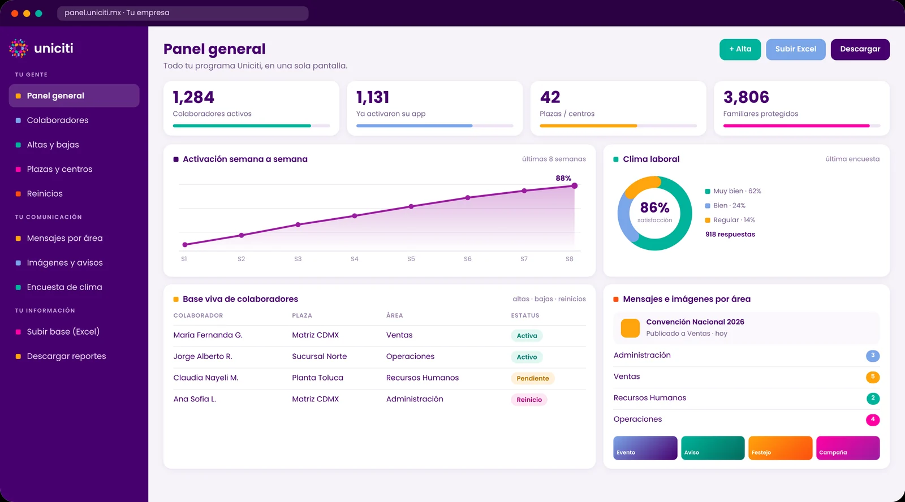Click the Pendiente status badge

tap(533, 379)
